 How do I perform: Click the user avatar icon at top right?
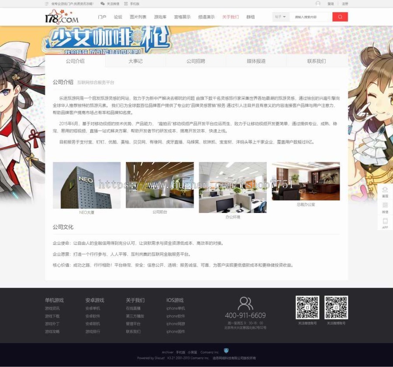318,3
